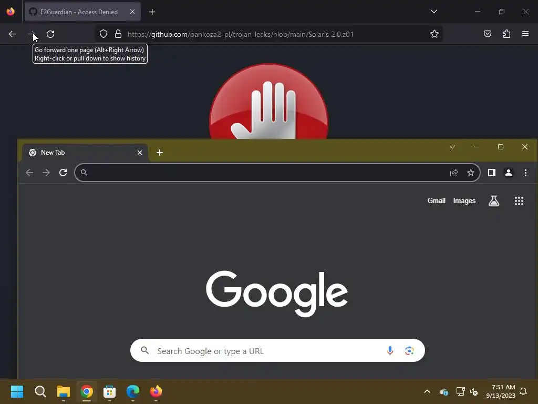Screen dimensions: 538x404
Task: Switch to Chrome on the taskbar
Action: [x=87, y=391]
